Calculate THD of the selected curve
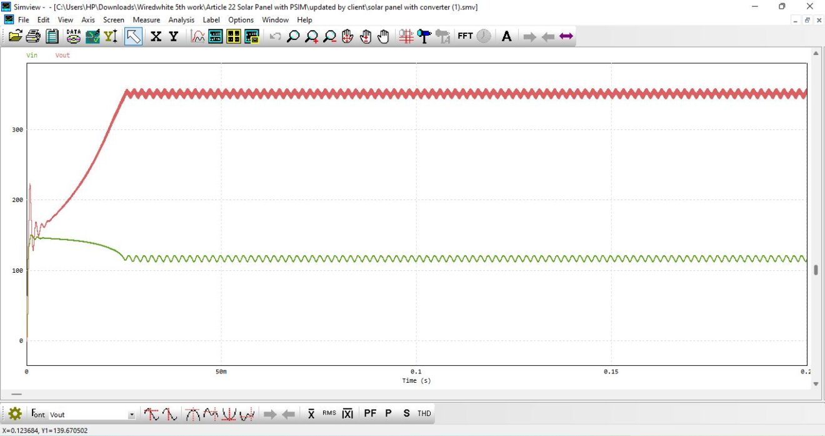Screen dimensions: 825x436 coord(423,413)
